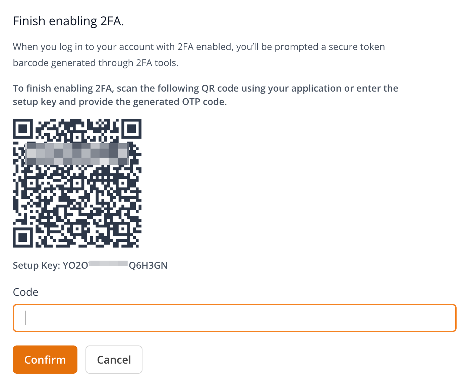Screen dimensions: 470x375
Task: Click the blurred strip over the QR code
Action: pos(77,154)
